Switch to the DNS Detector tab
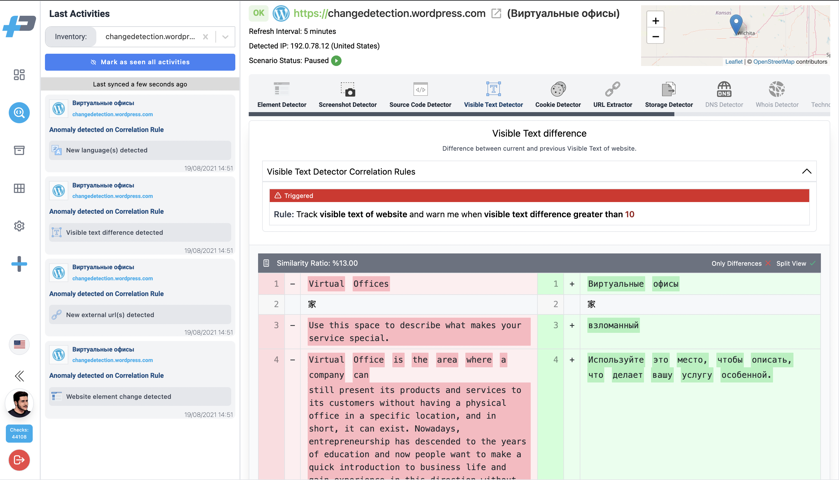 724,95
